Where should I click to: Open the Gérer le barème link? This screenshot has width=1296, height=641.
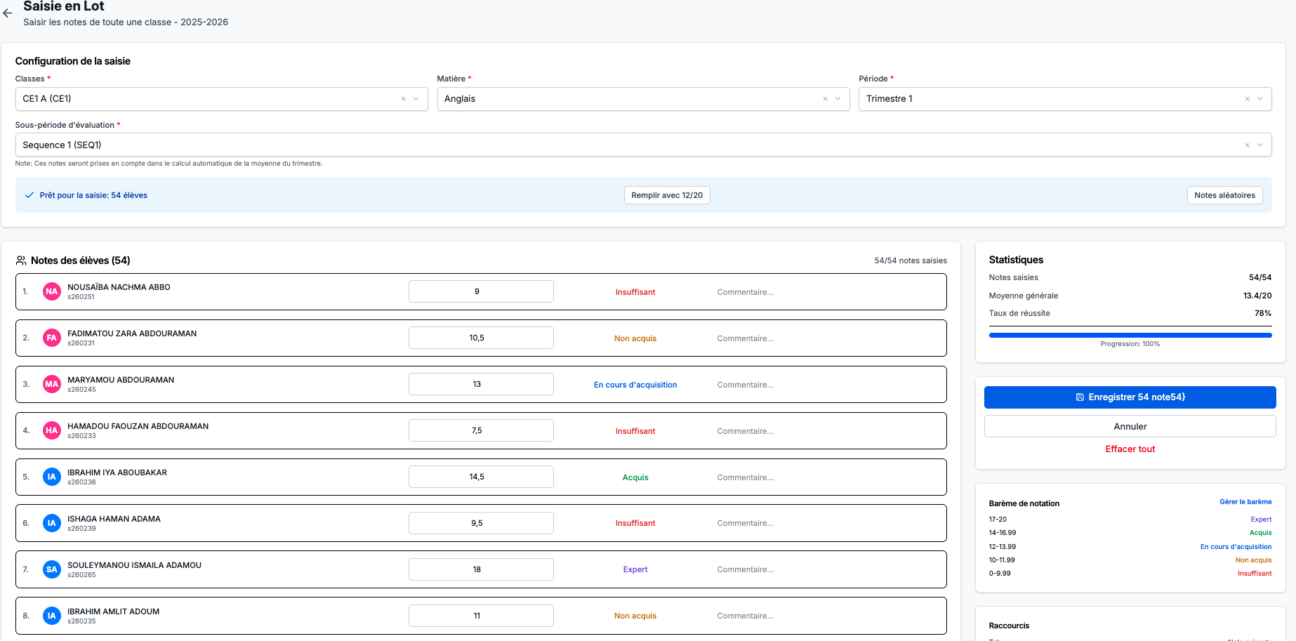point(1245,502)
